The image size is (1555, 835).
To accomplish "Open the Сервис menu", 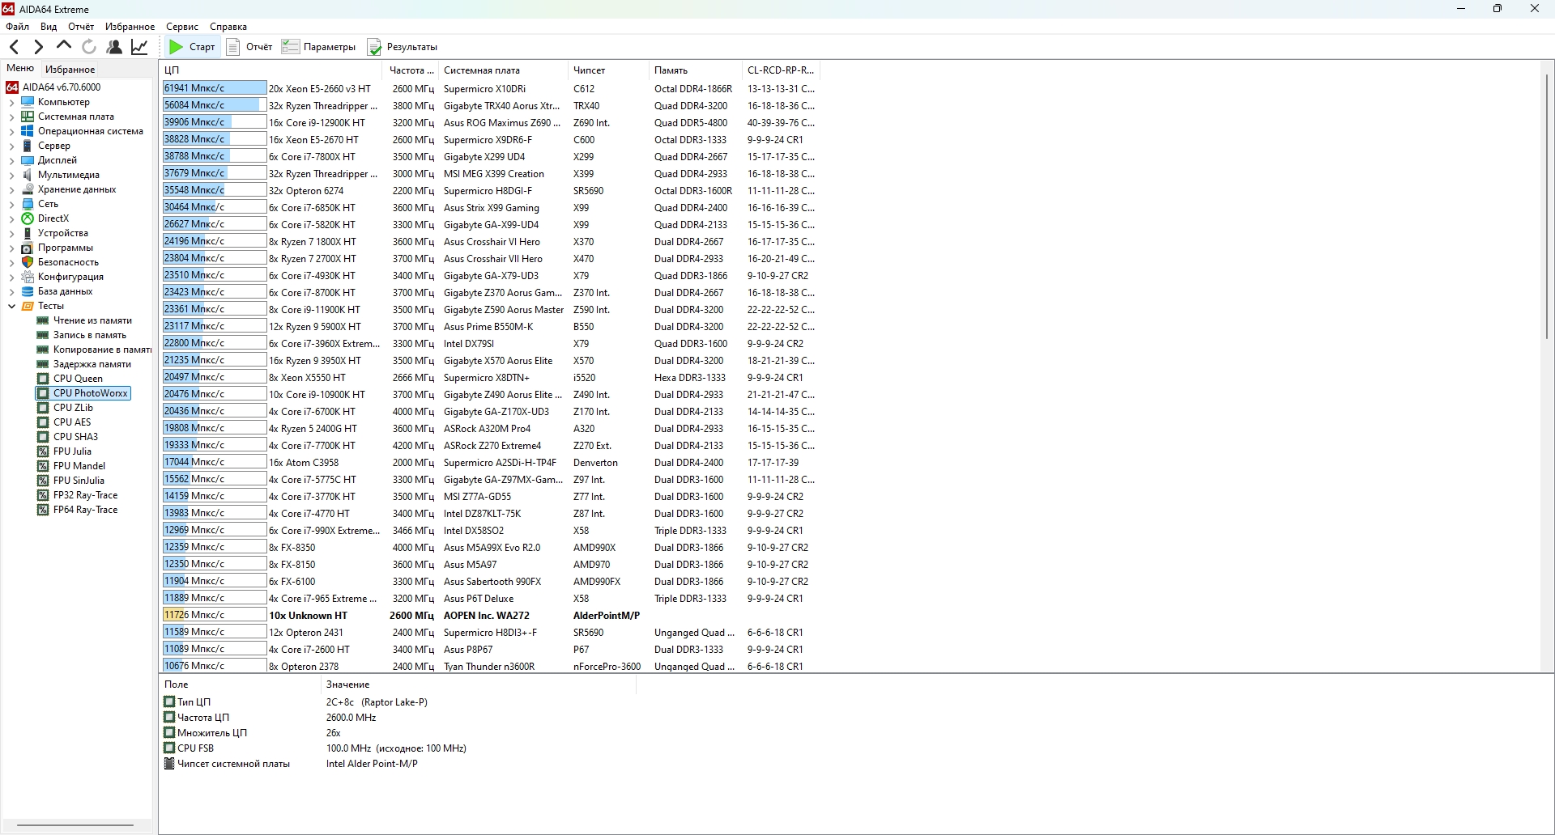I will click(182, 27).
